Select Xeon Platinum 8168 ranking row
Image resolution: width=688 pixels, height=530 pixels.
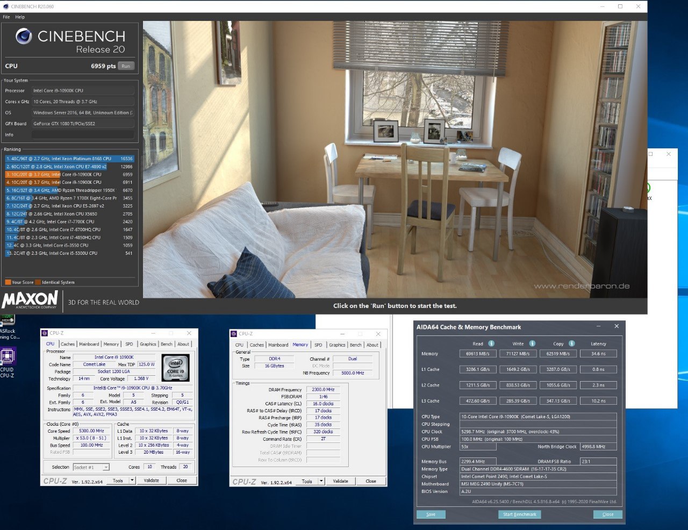click(69, 159)
